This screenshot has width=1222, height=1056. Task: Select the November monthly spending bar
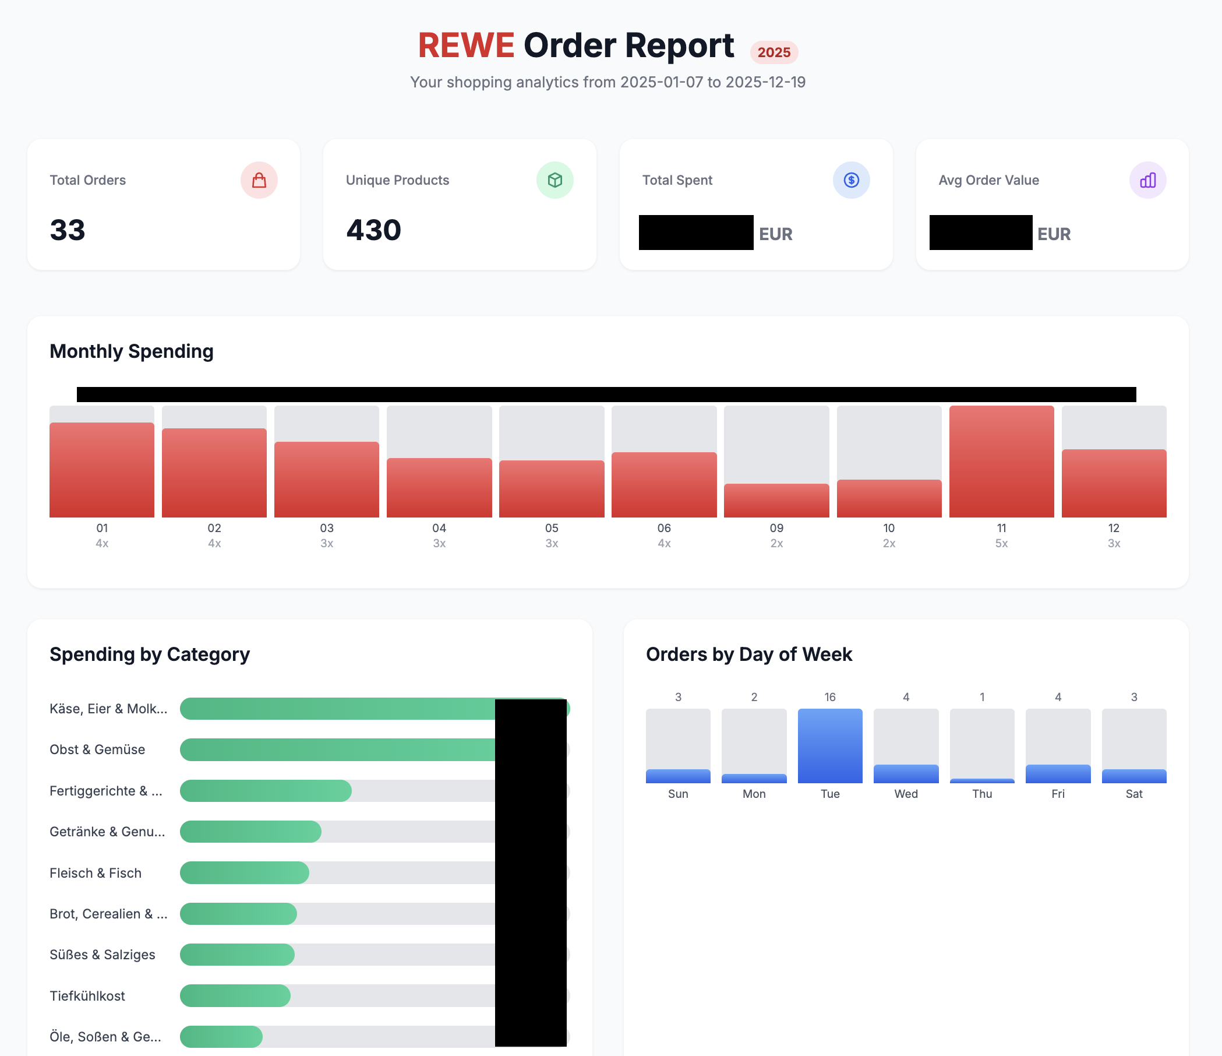pos(1001,462)
